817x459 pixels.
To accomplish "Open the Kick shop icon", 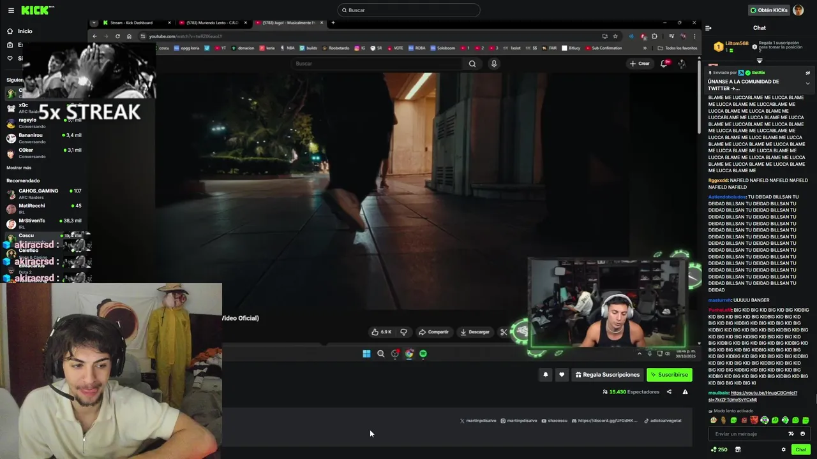I will pyautogui.click(x=738, y=449).
